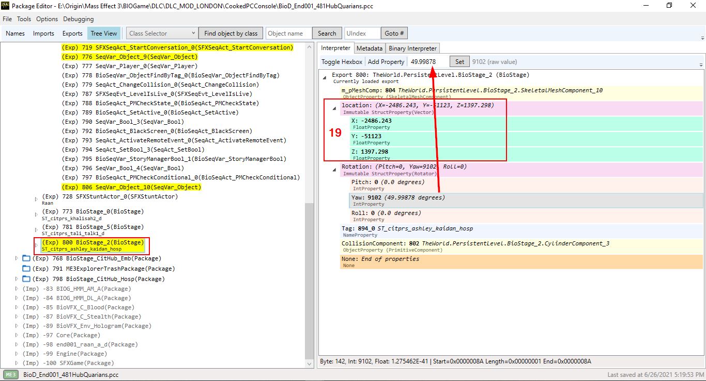
Task: Click the Goto # button
Action: pos(394,34)
